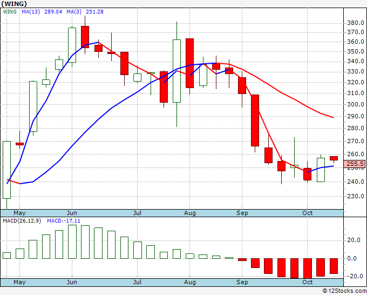Click the 289.04 moving average value

53,12
